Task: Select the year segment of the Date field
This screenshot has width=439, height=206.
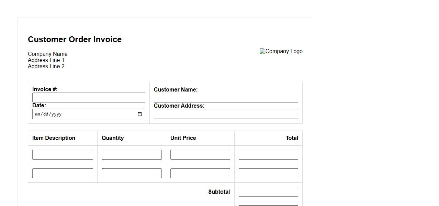Action: pyautogui.click(x=56, y=114)
